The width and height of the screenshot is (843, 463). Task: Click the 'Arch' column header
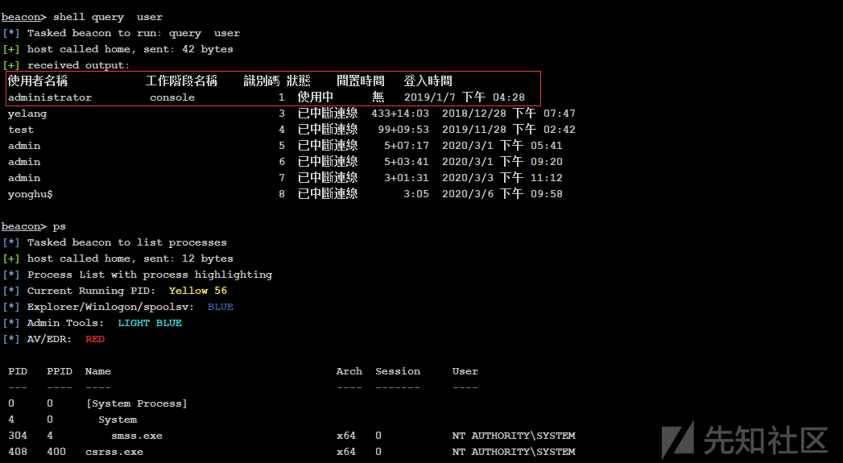click(349, 371)
